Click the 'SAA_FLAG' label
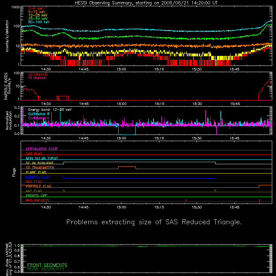 pyautogui.click(x=34, y=182)
